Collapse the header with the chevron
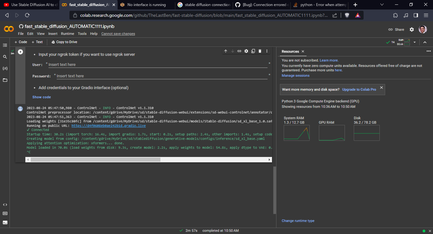 [x=425, y=42]
